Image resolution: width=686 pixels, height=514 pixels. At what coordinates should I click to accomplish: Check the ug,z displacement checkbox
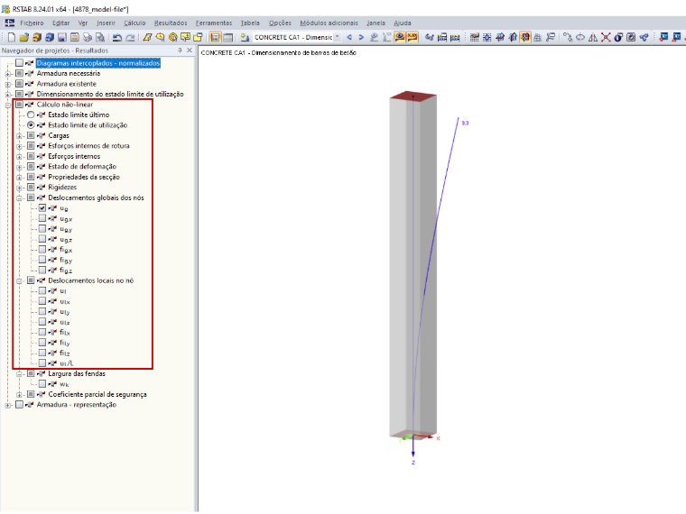coord(42,239)
